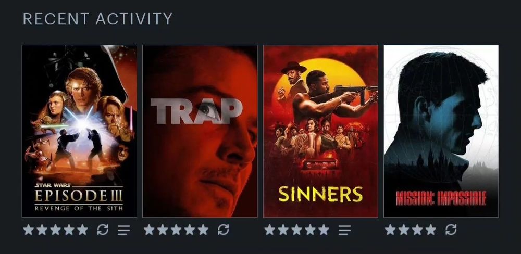
Task: Click the red MISSION: IMPOSSIBLE title on the poster
Action: pos(441,198)
